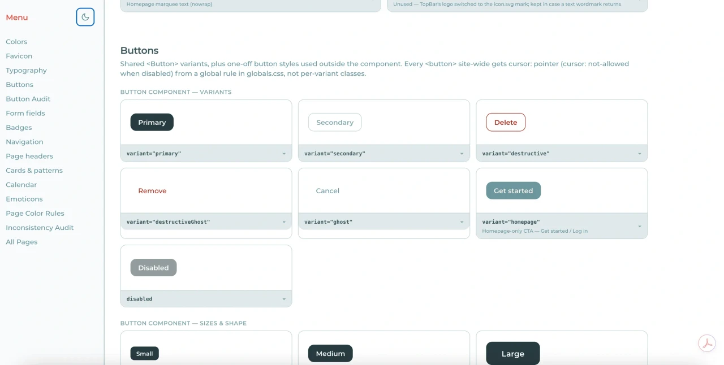724x365 pixels.
Task: Jump to Typography section
Action: point(26,71)
